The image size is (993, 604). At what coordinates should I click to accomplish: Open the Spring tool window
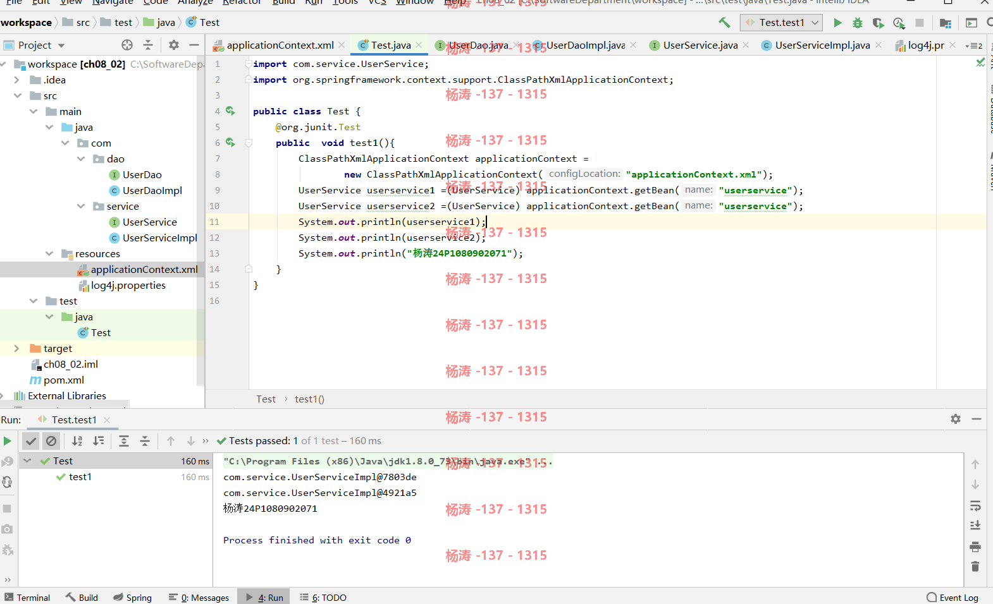(x=132, y=598)
